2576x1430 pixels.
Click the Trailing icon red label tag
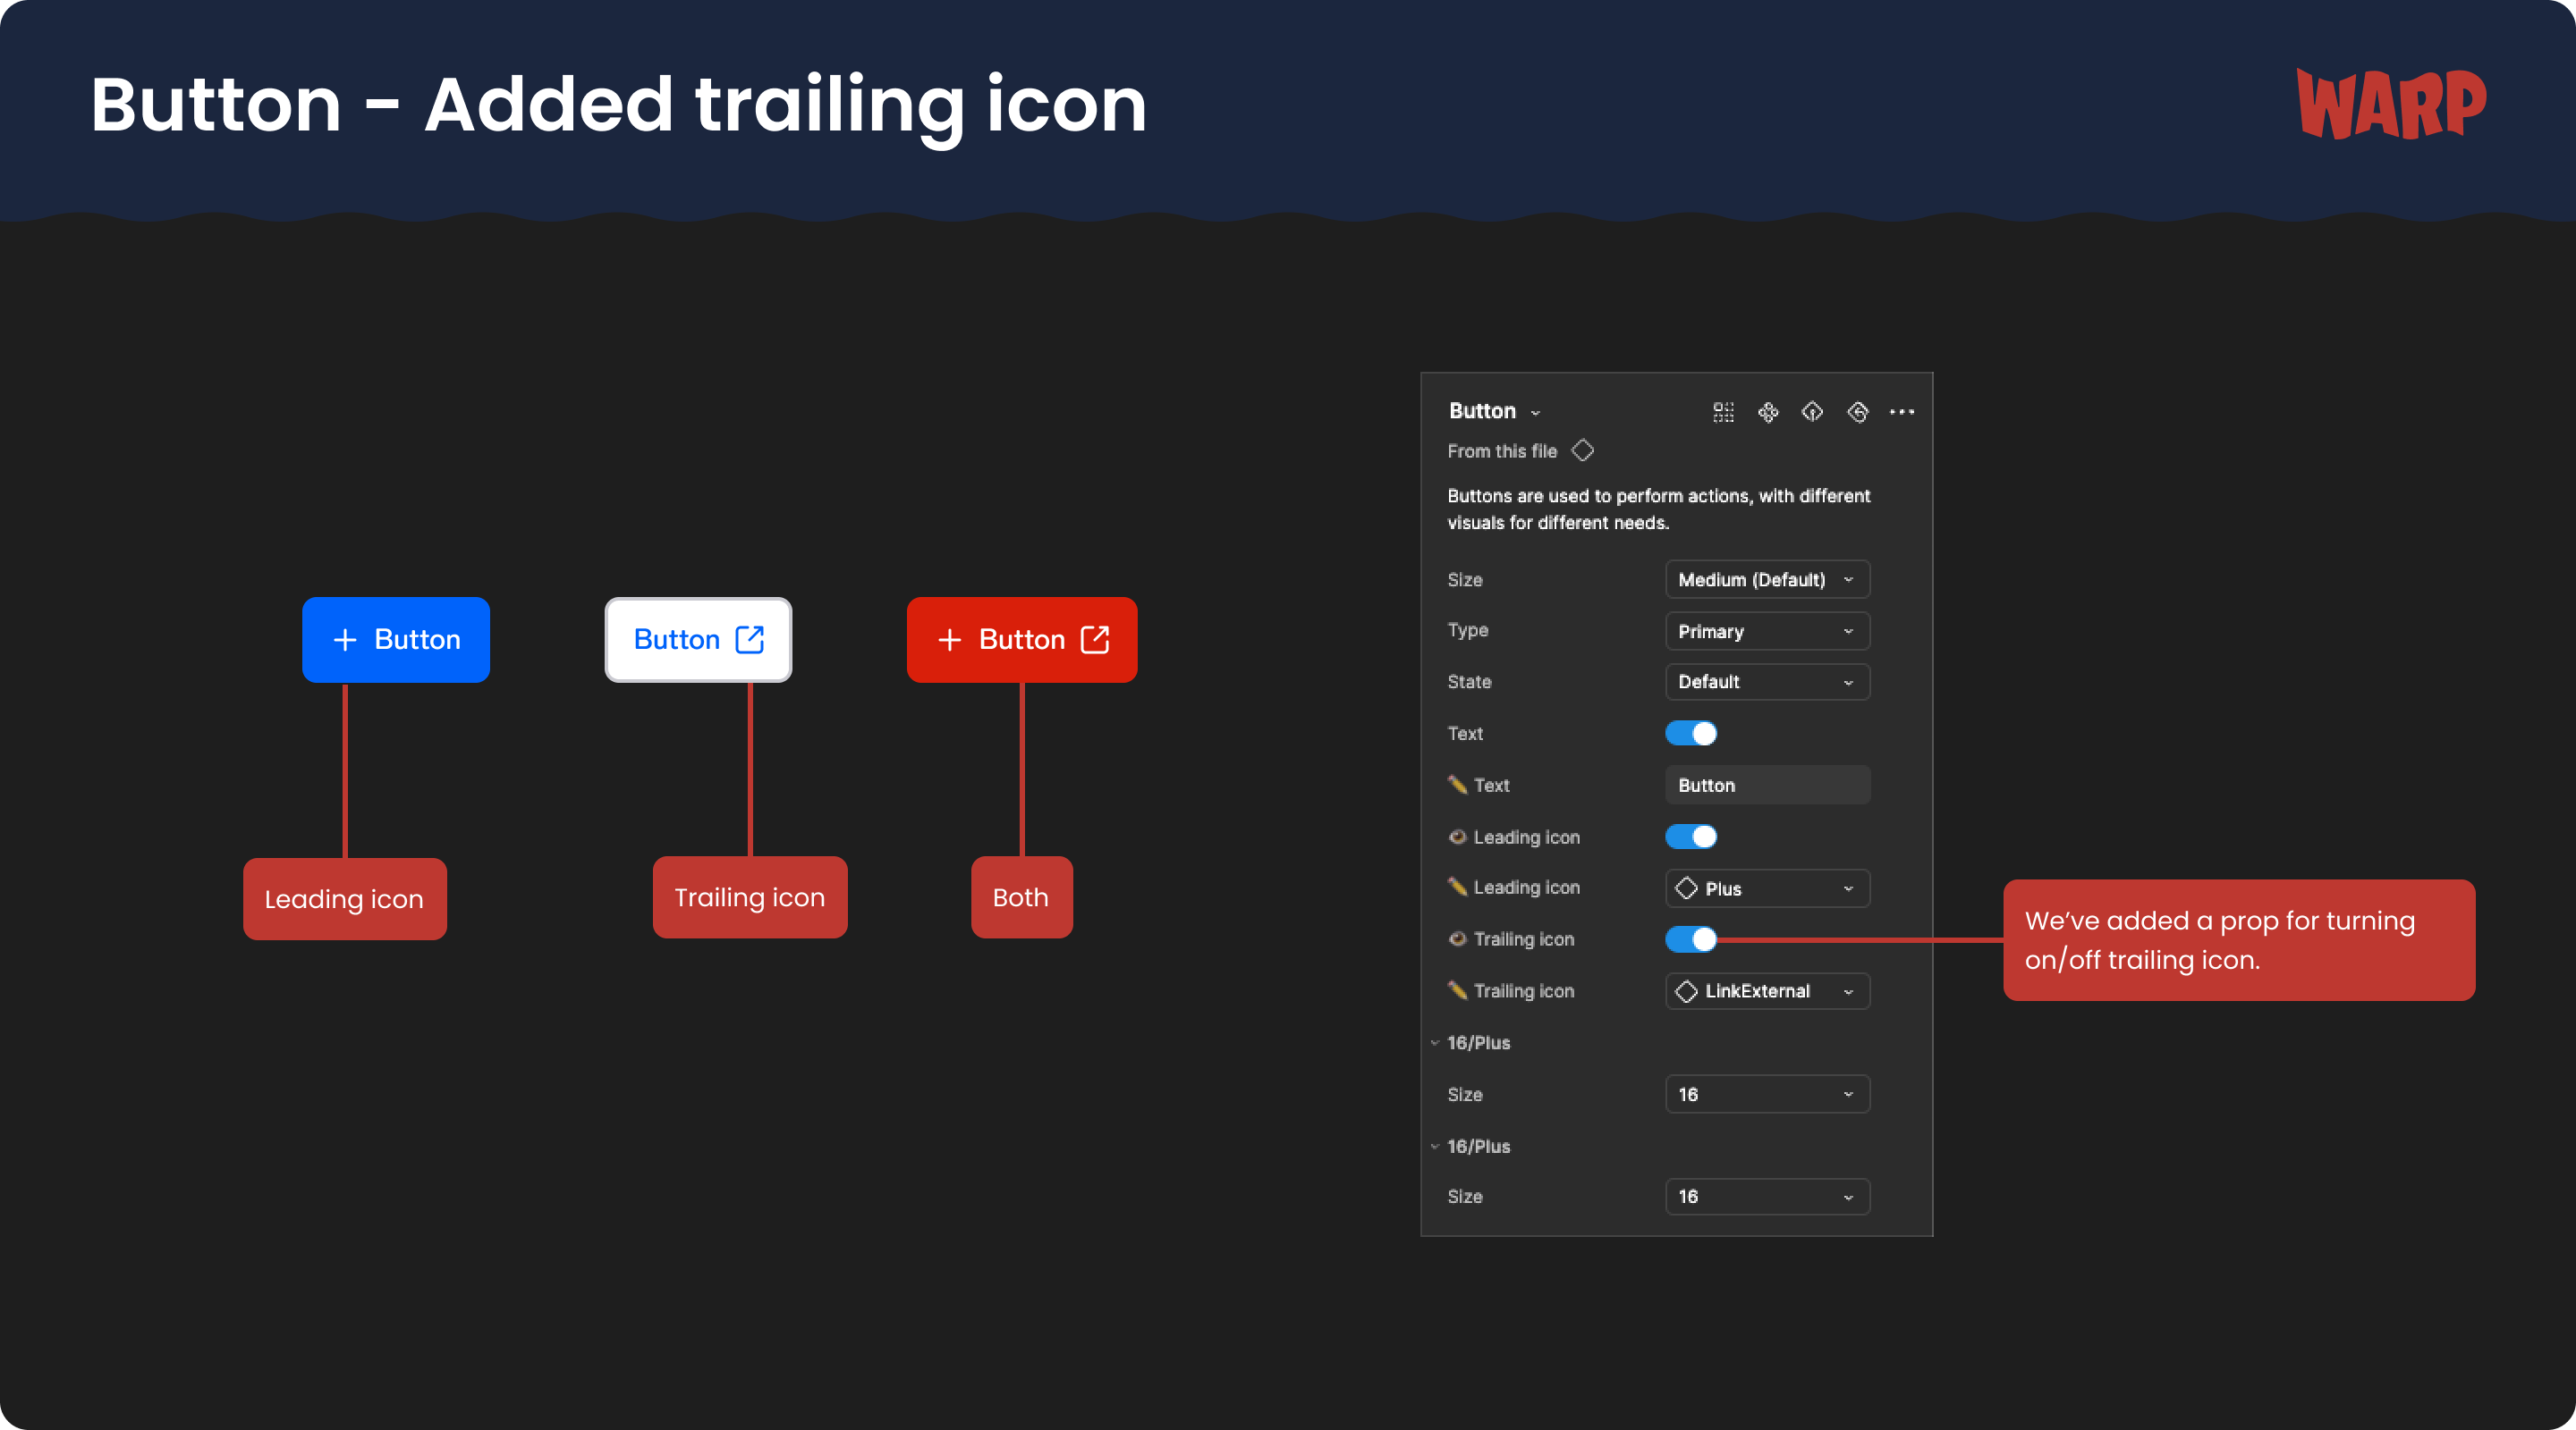pos(750,897)
